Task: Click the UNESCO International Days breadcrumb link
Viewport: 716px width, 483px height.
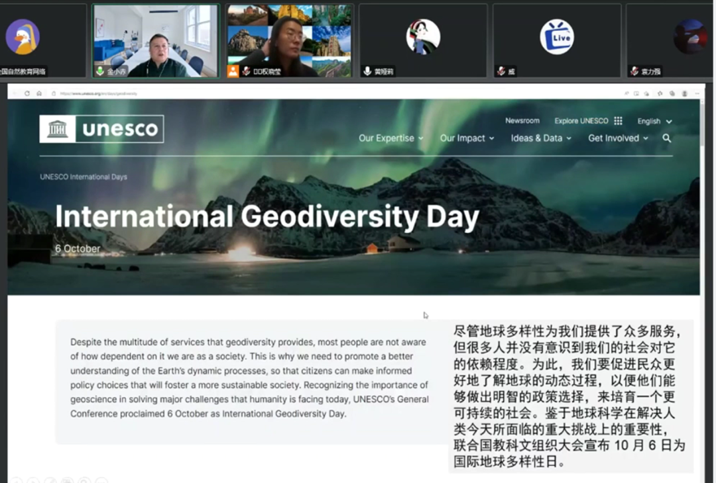Action: [84, 177]
